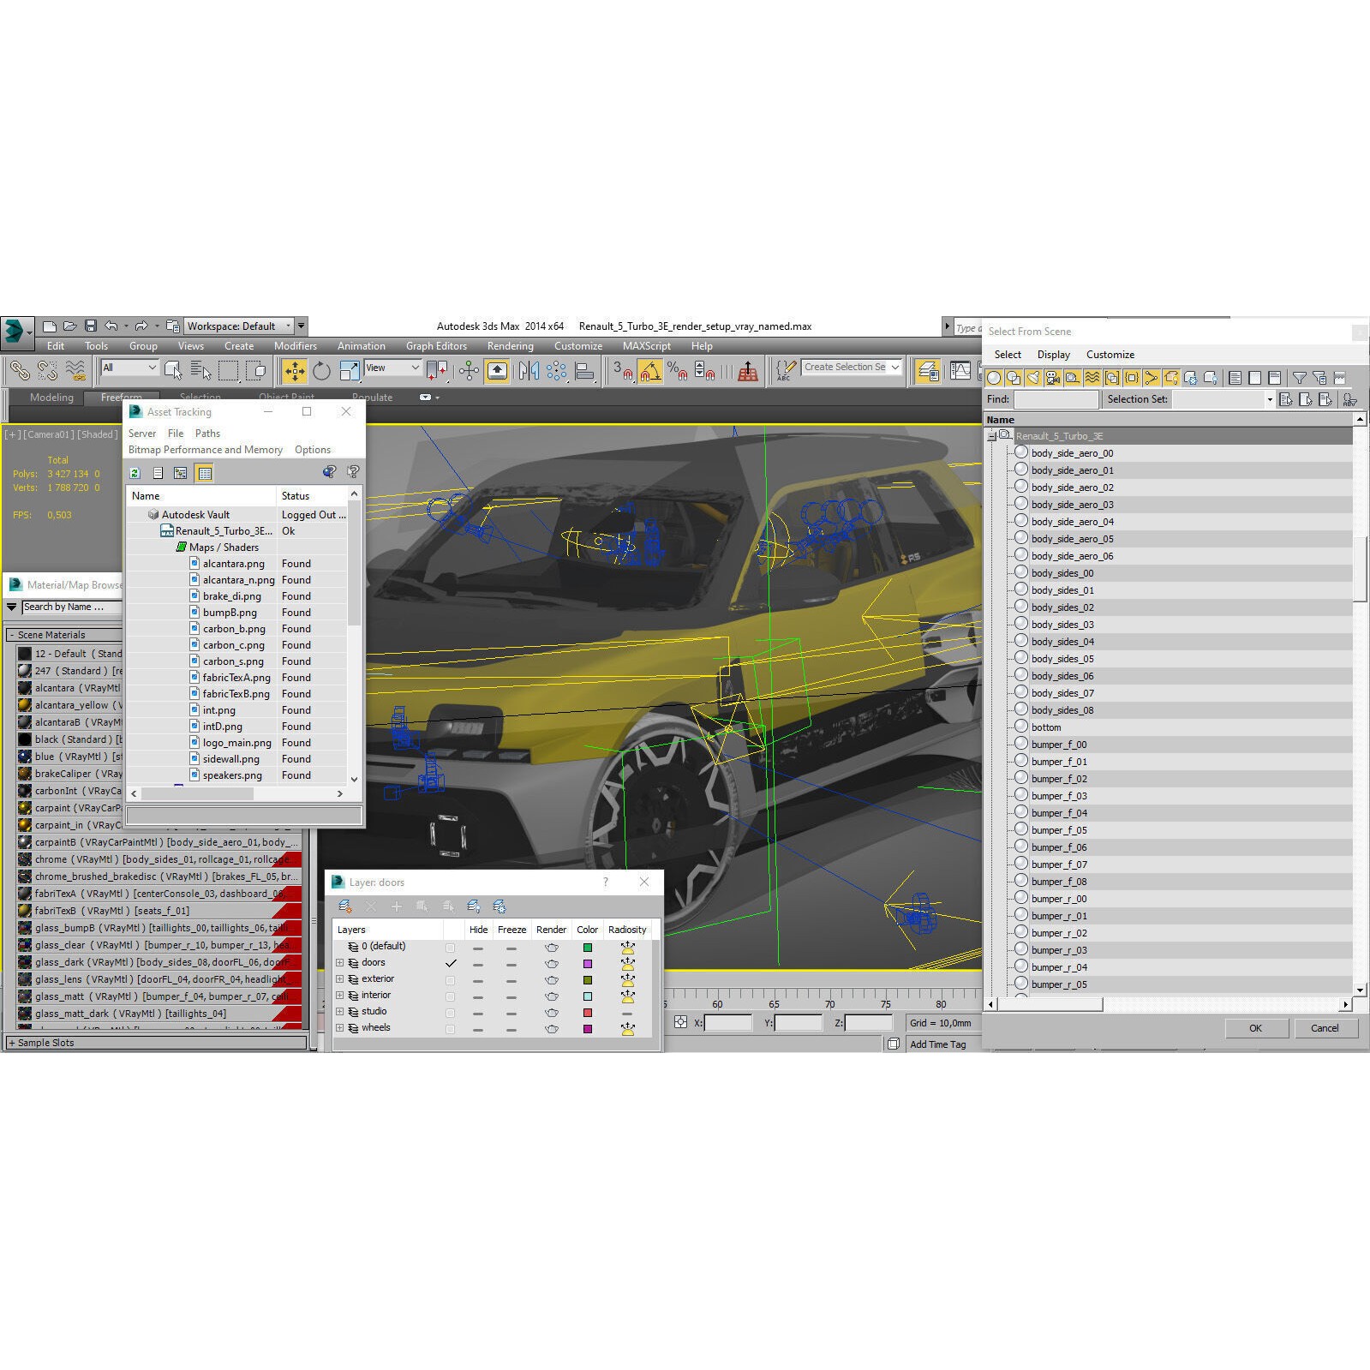
Task: Select the Select and Move tool
Action: point(294,371)
